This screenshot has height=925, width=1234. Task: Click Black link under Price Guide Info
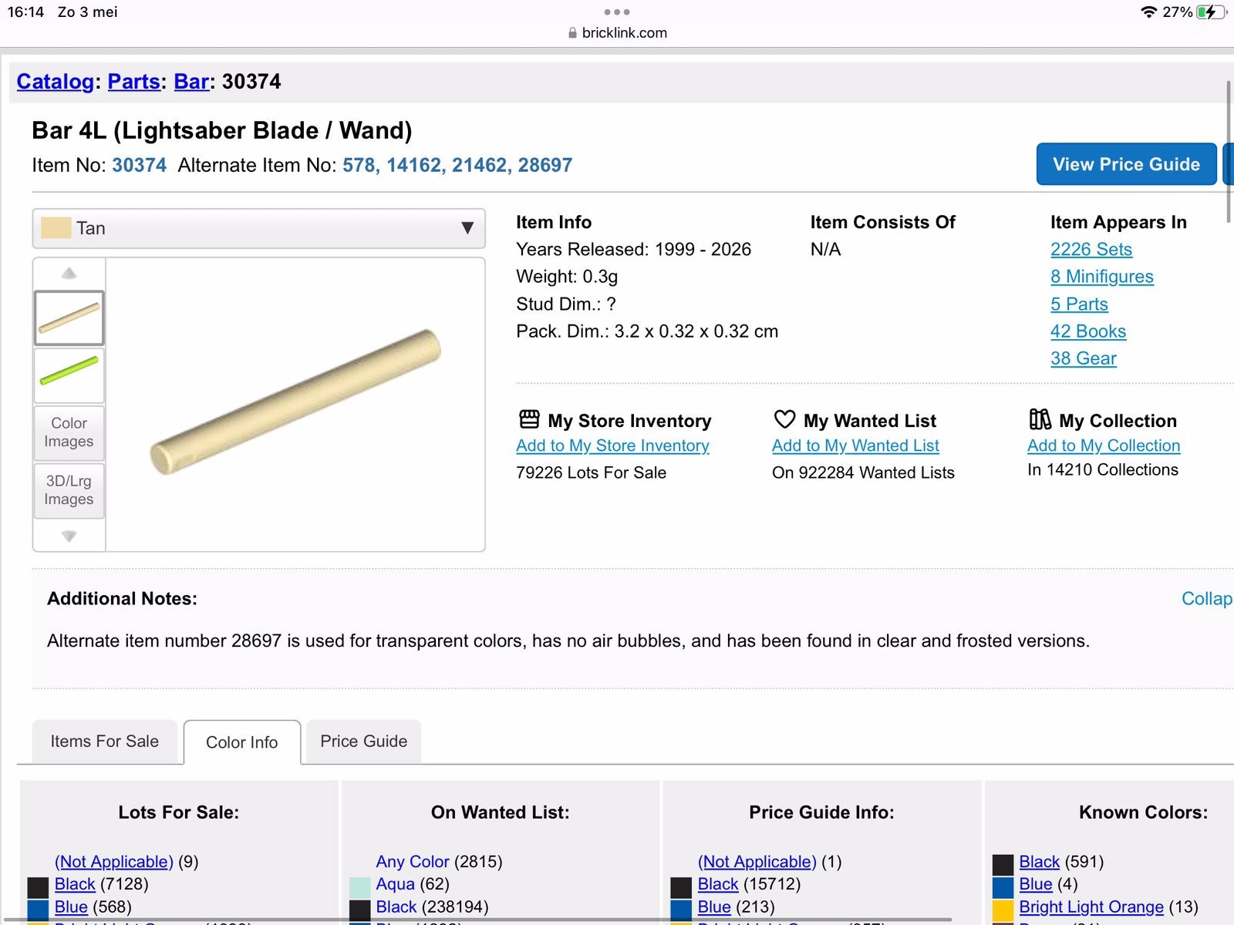[x=718, y=883]
